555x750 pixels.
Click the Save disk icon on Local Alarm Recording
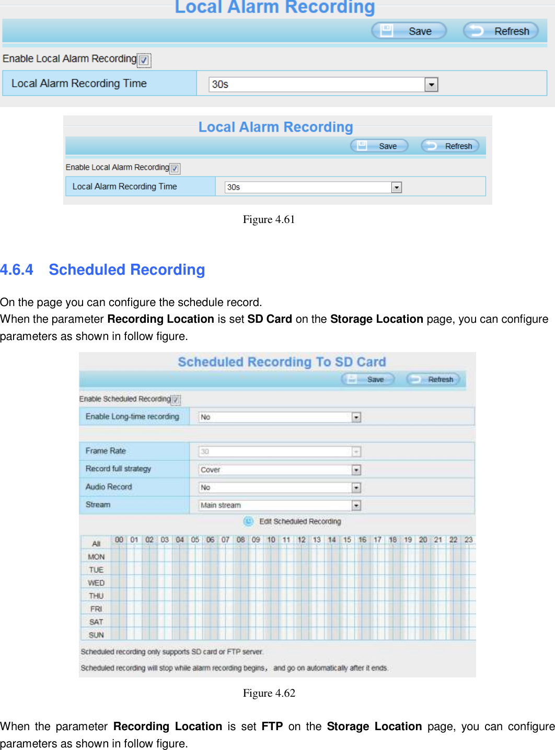coord(387,31)
